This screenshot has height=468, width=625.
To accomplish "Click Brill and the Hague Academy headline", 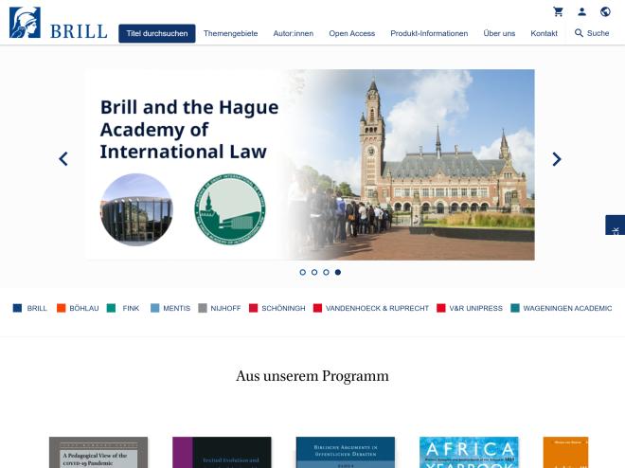I will pyautogui.click(x=189, y=129).
